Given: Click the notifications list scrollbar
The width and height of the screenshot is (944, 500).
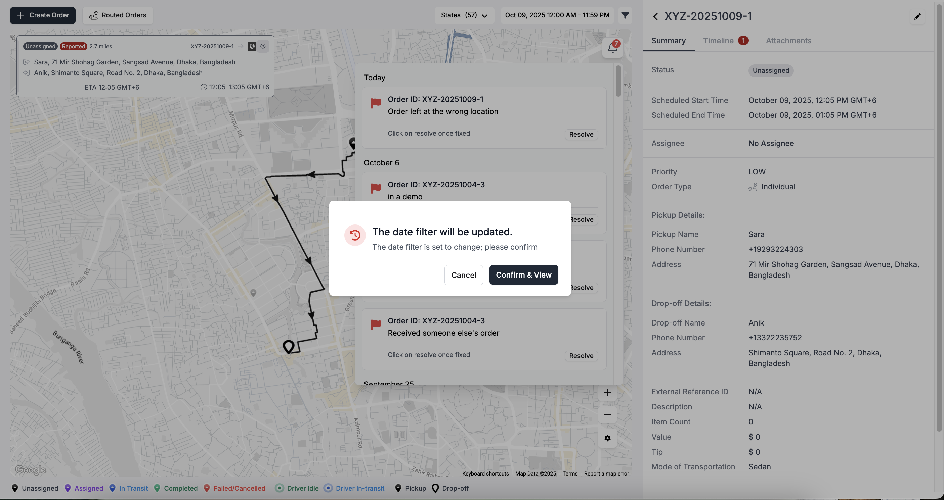Looking at the screenshot, I should tap(618, 81).
